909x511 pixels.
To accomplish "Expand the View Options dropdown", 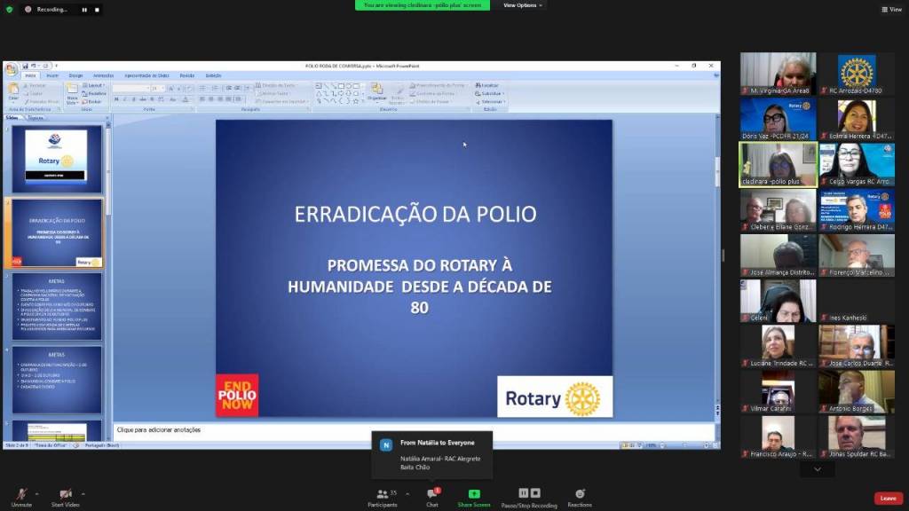I will click(x=522, y=5).
